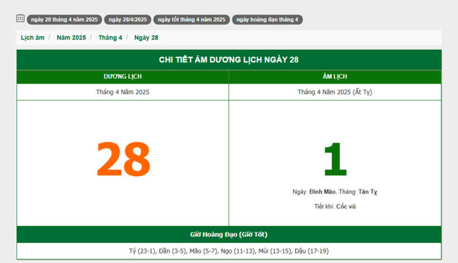Select the 'ngày 28/4/2025' tag pill
The image size is (458, 263).
pos(127,20)
